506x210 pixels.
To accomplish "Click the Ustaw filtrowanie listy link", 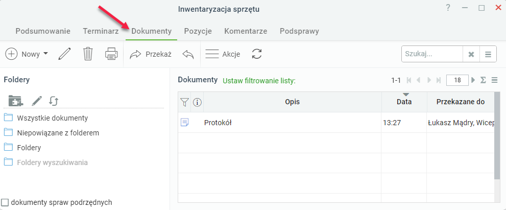I will click(x=259, y=81).
